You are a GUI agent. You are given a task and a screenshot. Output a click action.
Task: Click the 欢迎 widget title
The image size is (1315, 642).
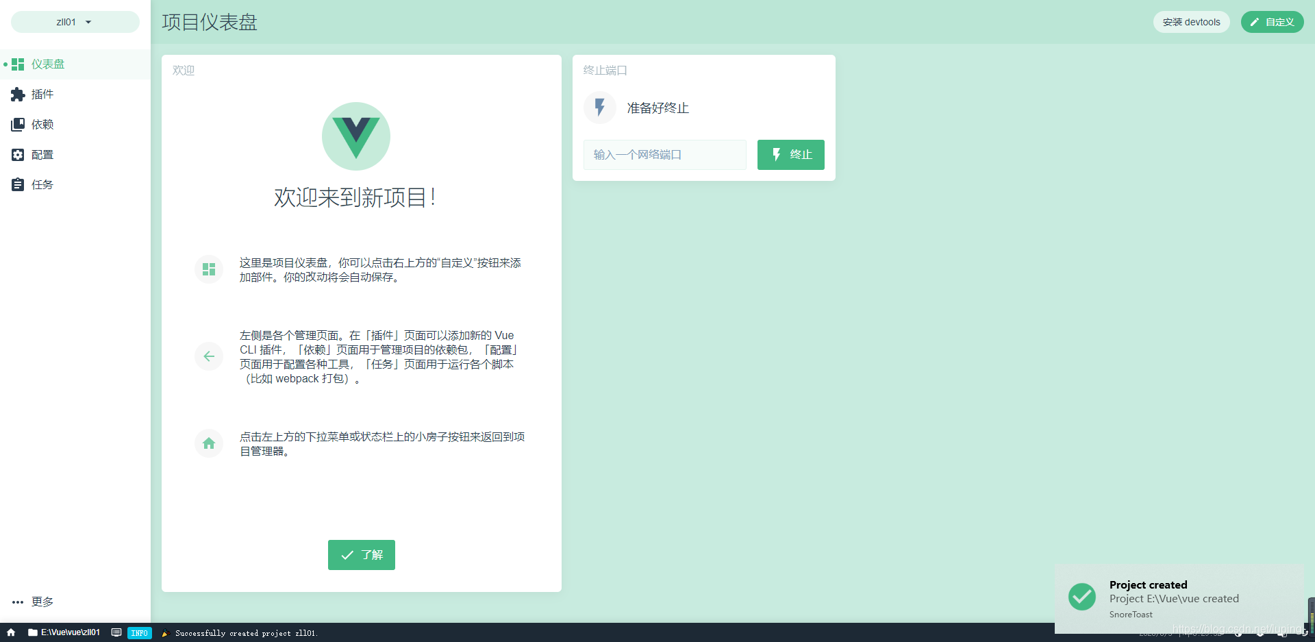click(x=184, y=71)
